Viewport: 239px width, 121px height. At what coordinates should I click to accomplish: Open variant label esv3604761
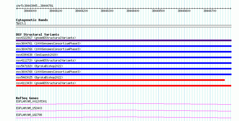(48, 43)
